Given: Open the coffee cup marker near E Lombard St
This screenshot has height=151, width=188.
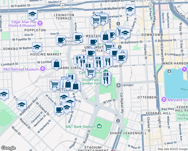Looking at the screenshot, I should point(121,58).
